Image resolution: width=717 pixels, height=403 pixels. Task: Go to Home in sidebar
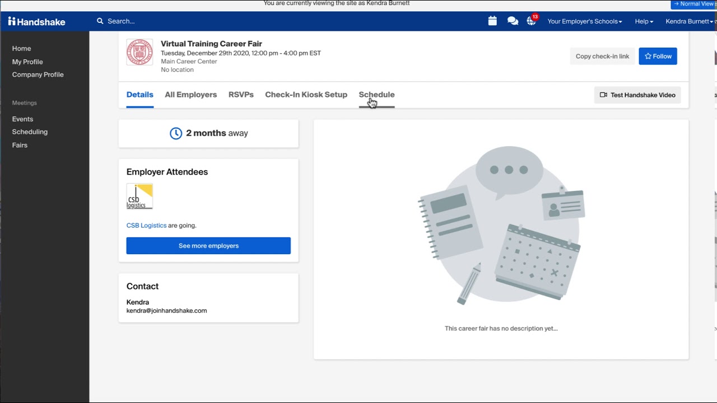click(22, 49)
